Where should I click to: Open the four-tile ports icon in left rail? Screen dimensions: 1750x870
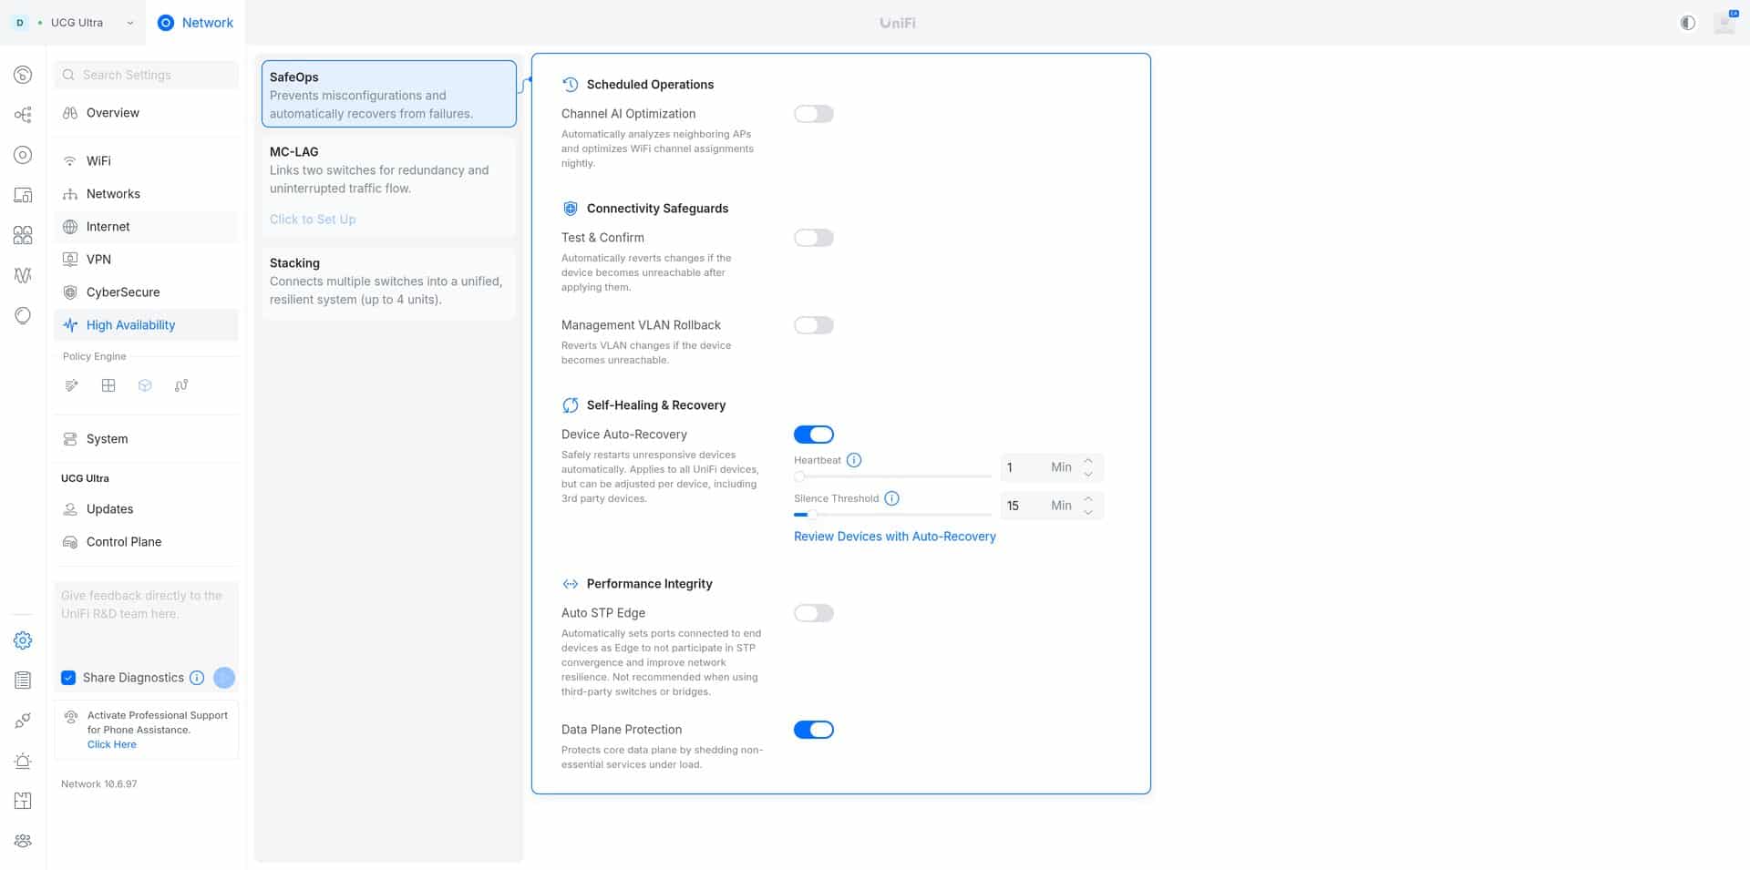pyautogui.click(x=23, y=235)
